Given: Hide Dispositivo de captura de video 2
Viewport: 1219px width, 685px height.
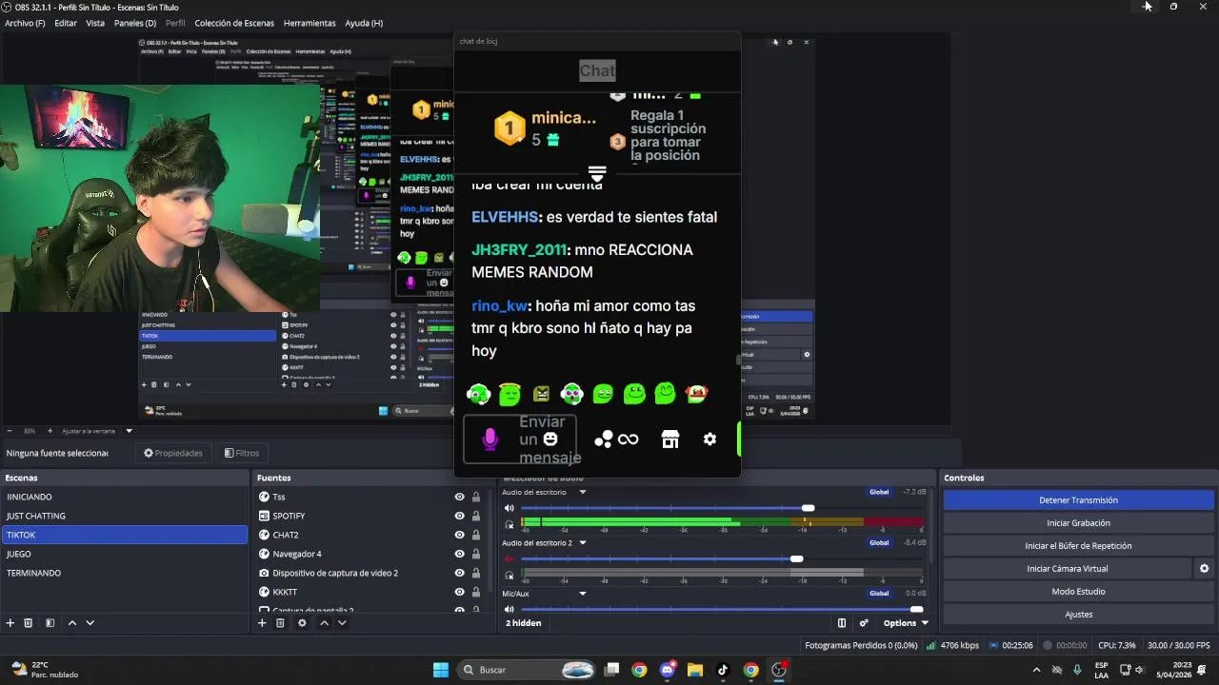Looking at the screenshot, I should [x=459, y=573].
